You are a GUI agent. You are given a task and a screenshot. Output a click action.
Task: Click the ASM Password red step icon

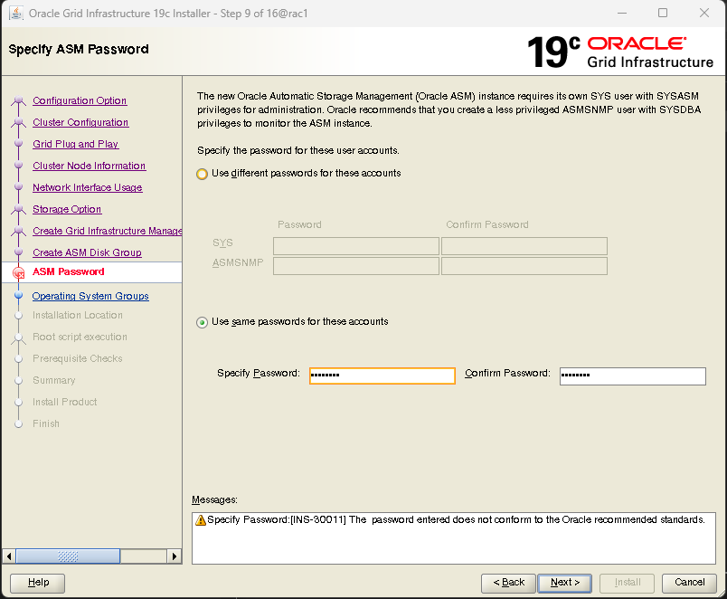click(19, 273)
